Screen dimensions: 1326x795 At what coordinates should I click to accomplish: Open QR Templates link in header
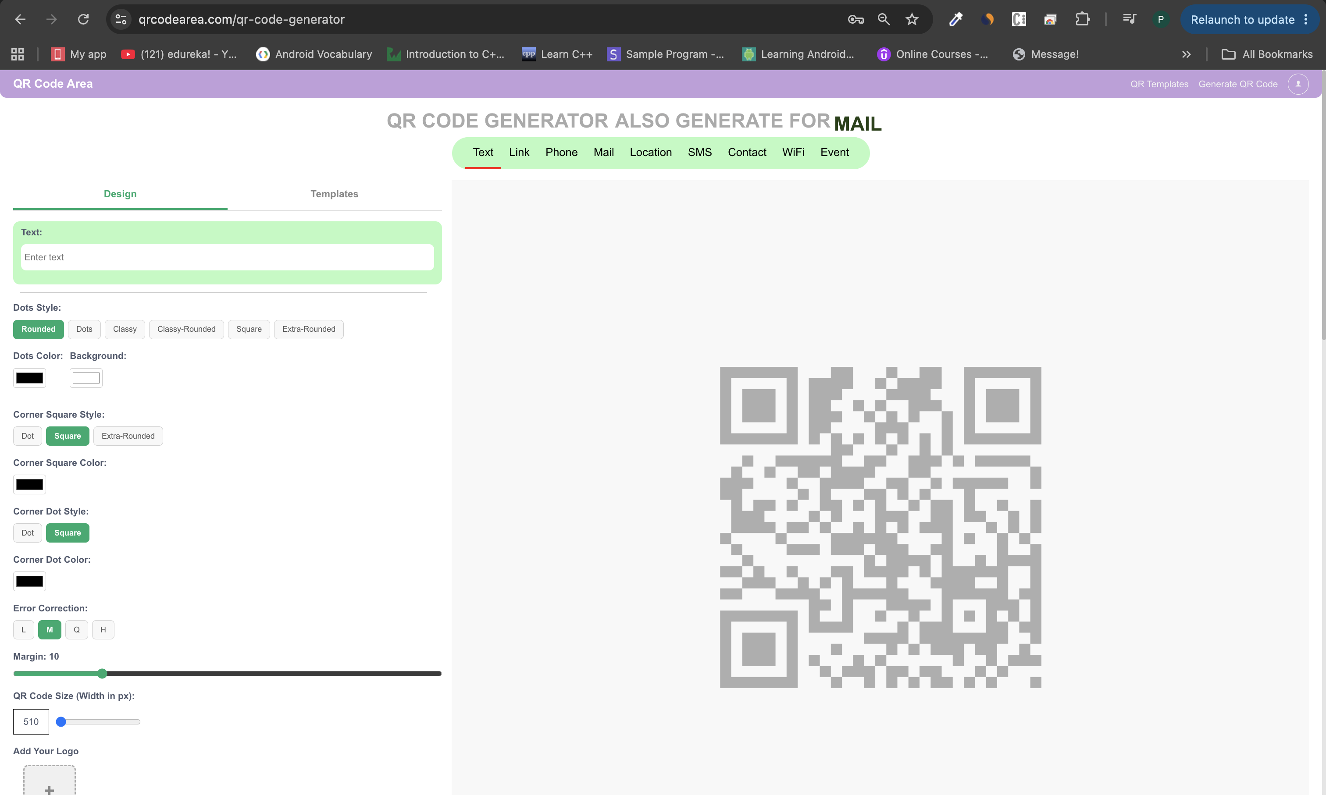click(x=1159, y=84)
